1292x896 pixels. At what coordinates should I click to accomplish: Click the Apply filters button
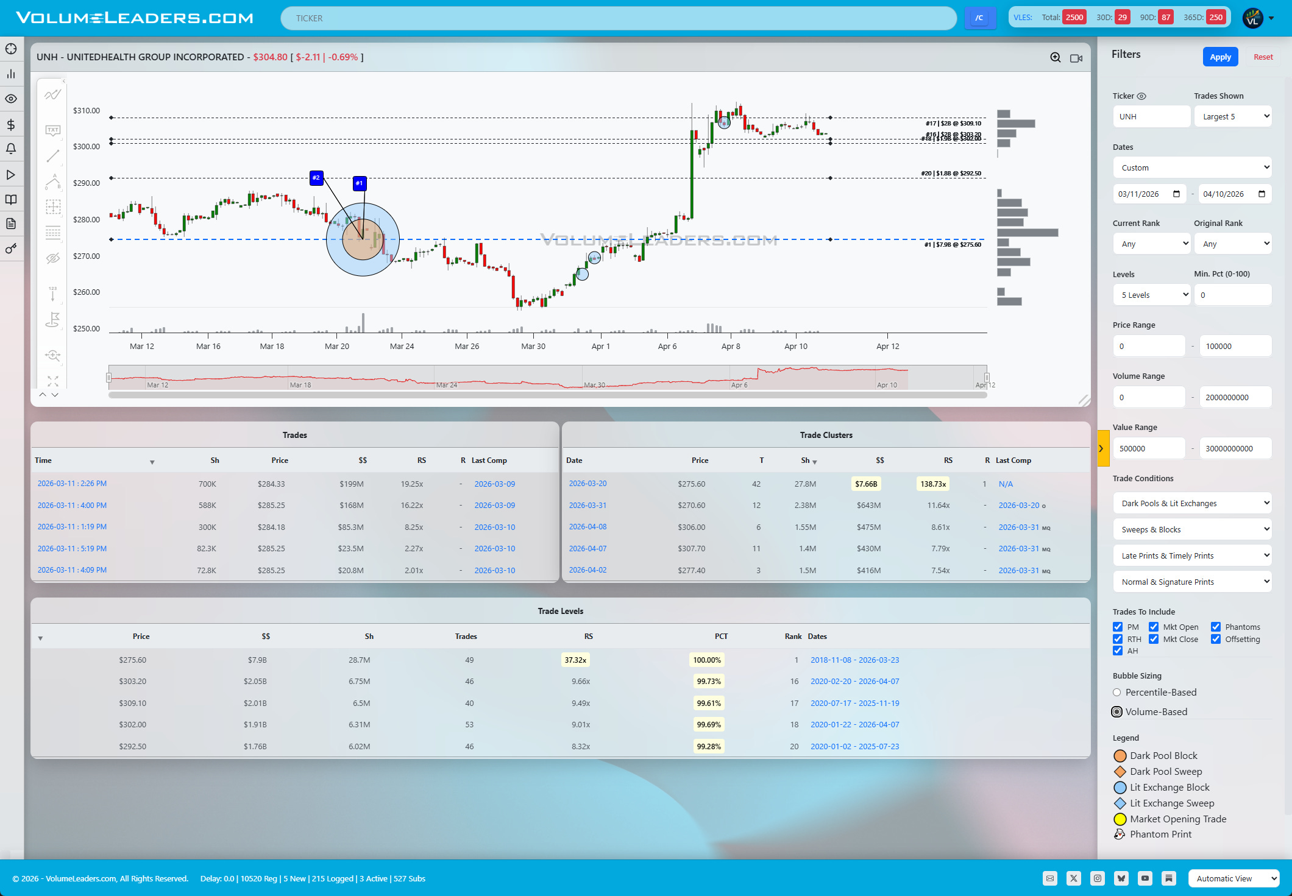click(x=1220, y=57)
